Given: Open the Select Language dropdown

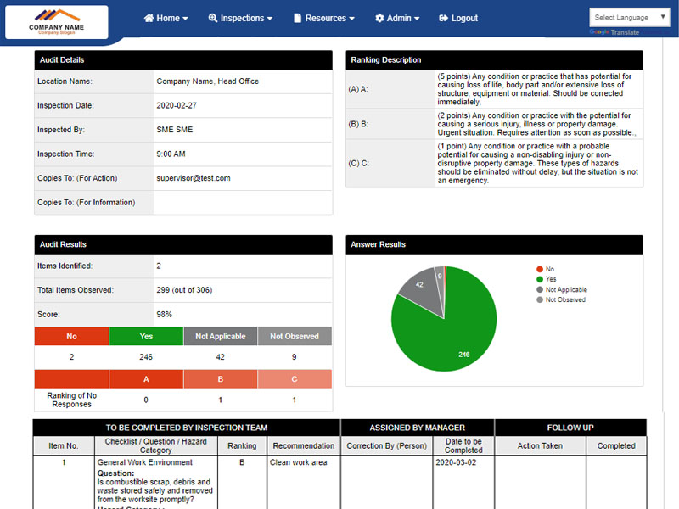Looking at the screenshot, I should [632, 17].
